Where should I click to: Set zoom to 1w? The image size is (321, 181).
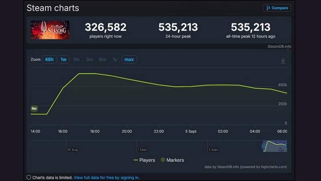coord(63,60)
